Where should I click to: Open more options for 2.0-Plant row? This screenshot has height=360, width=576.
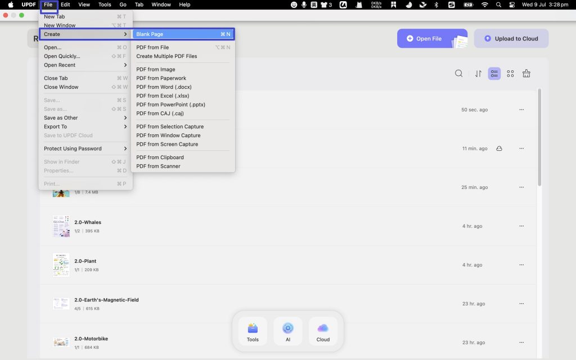pyautogui.click(x=521, y=264)
